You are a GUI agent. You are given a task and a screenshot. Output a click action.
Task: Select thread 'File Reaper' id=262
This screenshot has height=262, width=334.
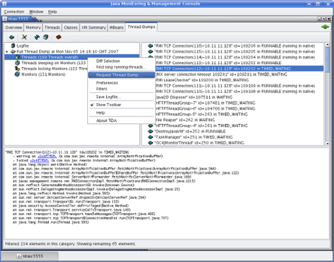pos(185,120)
